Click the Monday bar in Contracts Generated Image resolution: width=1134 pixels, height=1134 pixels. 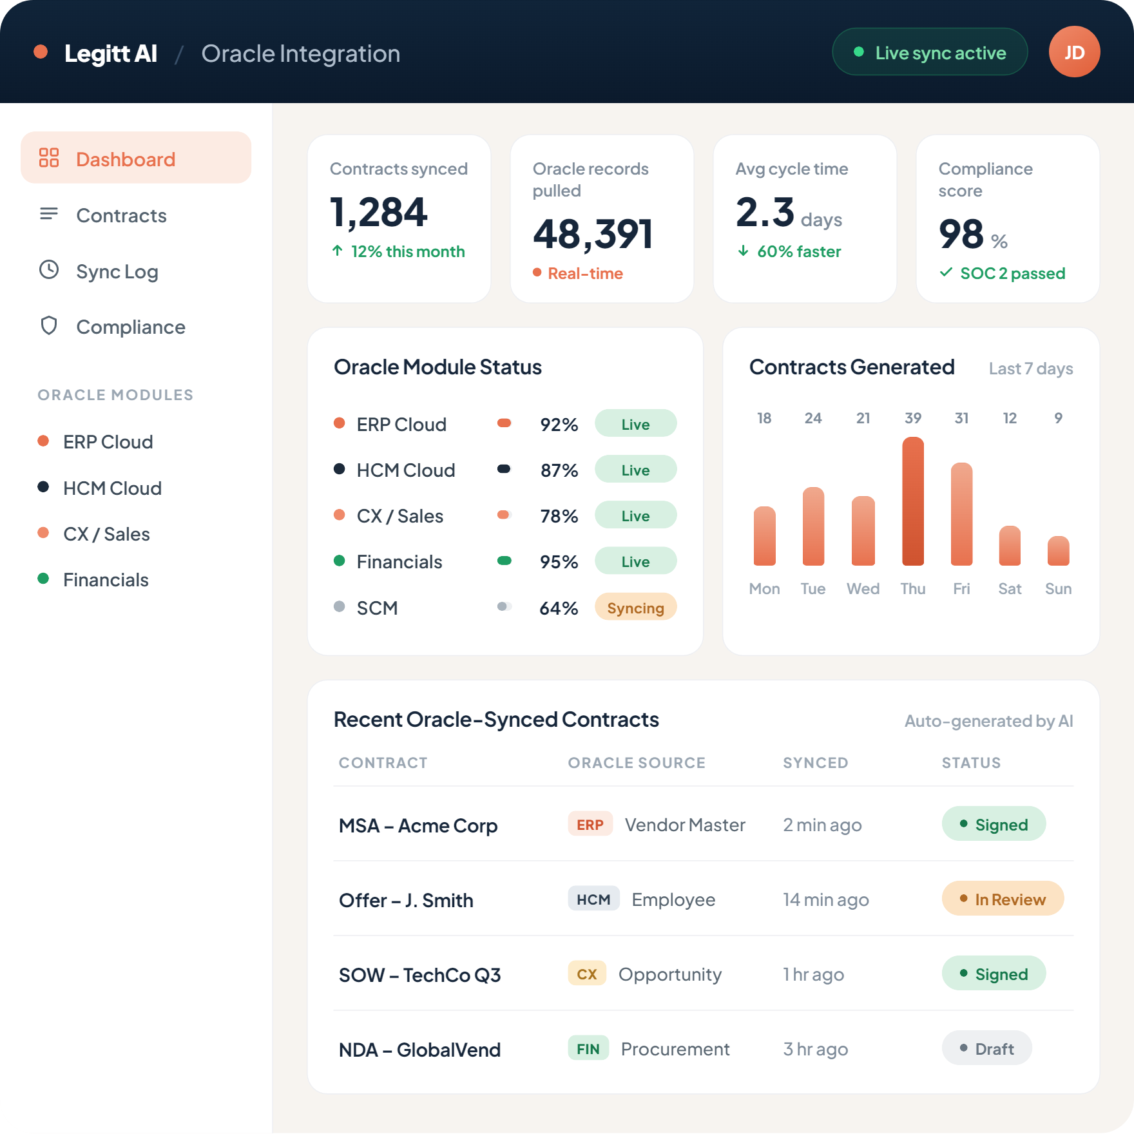pos(765,536)
